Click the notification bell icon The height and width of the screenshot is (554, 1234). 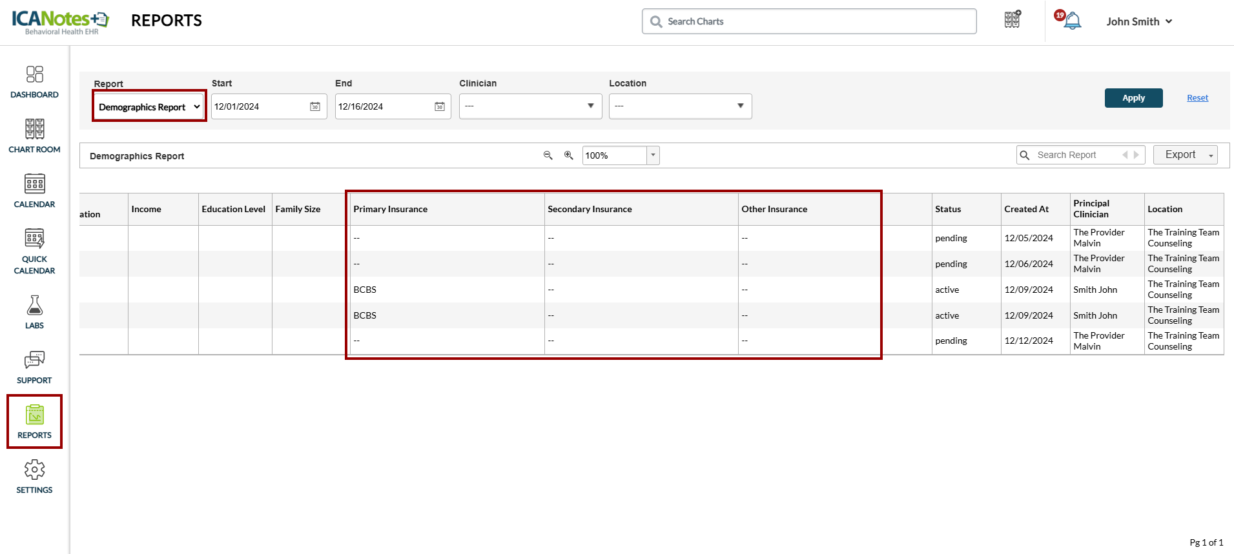pyautogui.click(x=1072, y=21)
